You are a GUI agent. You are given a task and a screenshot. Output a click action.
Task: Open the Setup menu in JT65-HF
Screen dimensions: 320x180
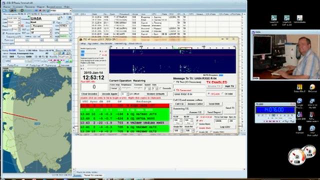83,43
